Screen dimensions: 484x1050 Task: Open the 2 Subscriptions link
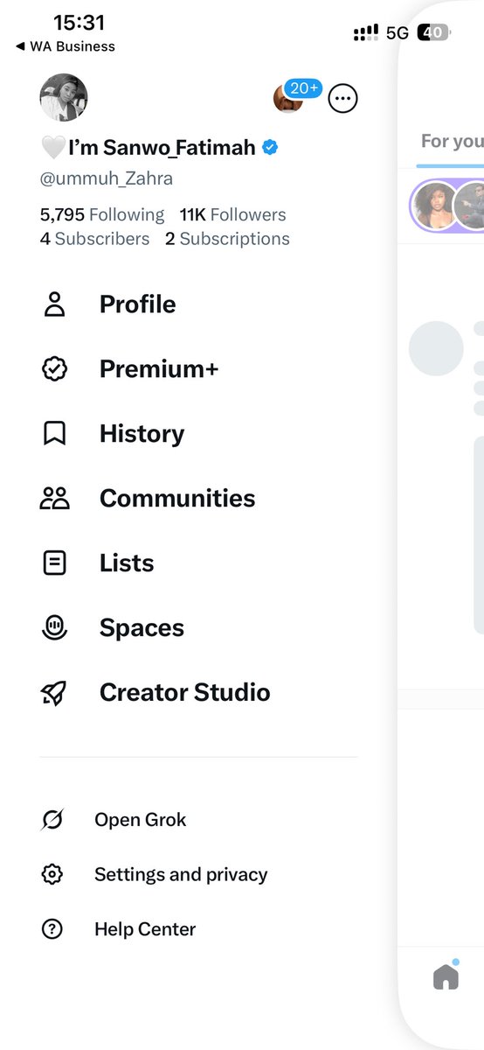click(227, 239)
